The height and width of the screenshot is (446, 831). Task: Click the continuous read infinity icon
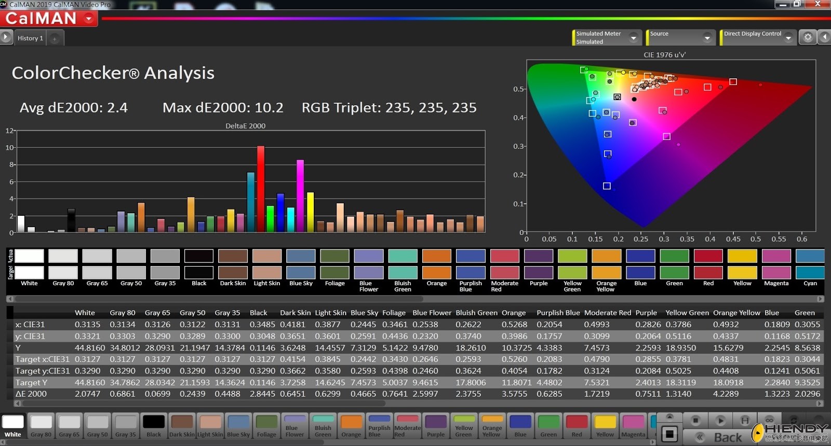(769, 420)
